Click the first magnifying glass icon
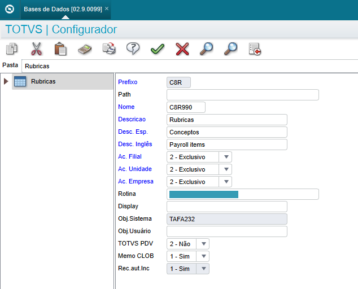The image size is (358, 289). coord(207,49)
